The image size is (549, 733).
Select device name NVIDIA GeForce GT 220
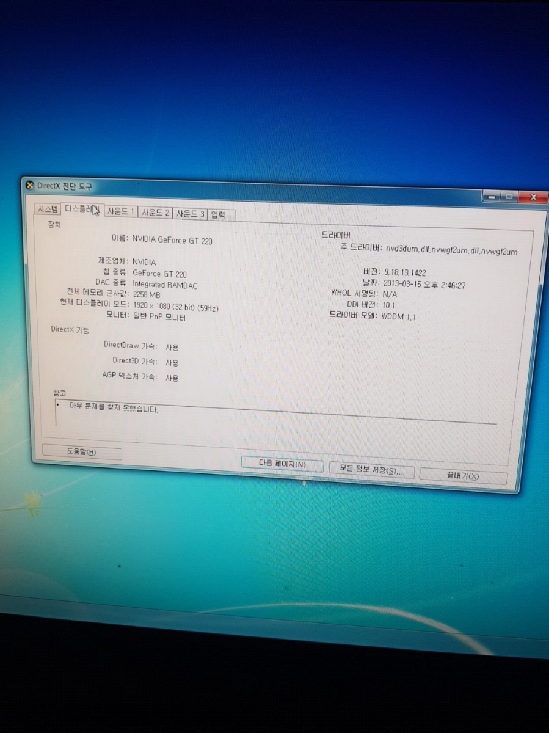(x=172, y=240)
